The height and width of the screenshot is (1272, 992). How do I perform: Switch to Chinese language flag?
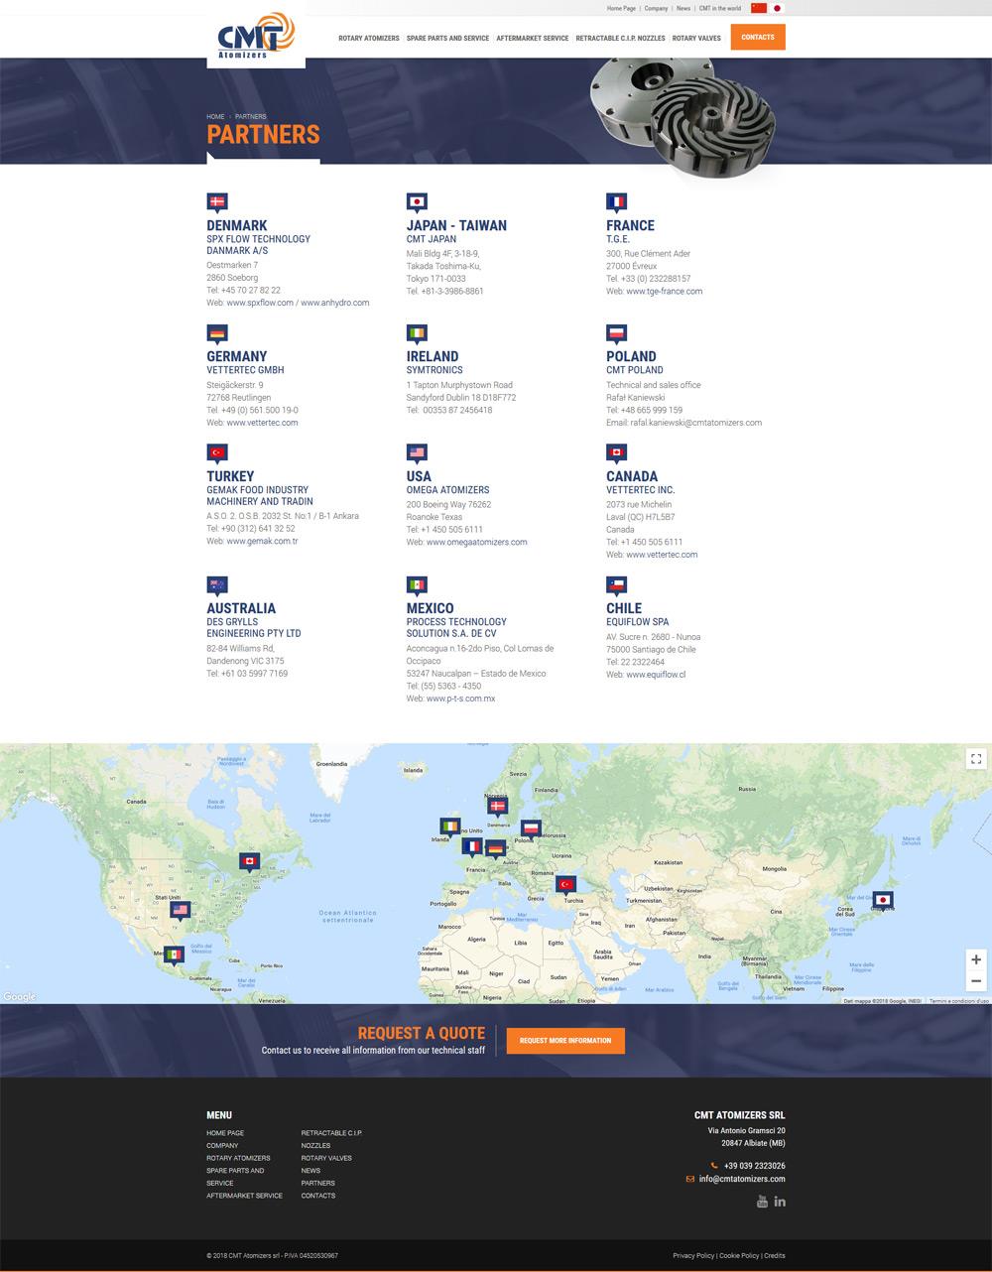point(759,8)
